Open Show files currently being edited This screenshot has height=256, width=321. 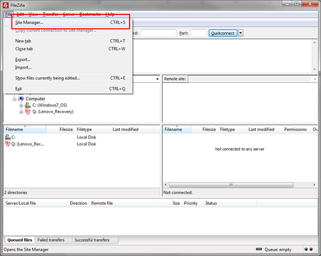click(x=68, y=78)
